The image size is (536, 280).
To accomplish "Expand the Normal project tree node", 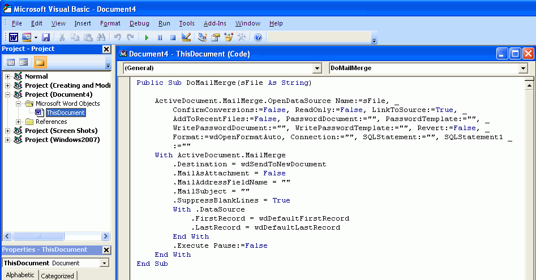I will [7, 76].
